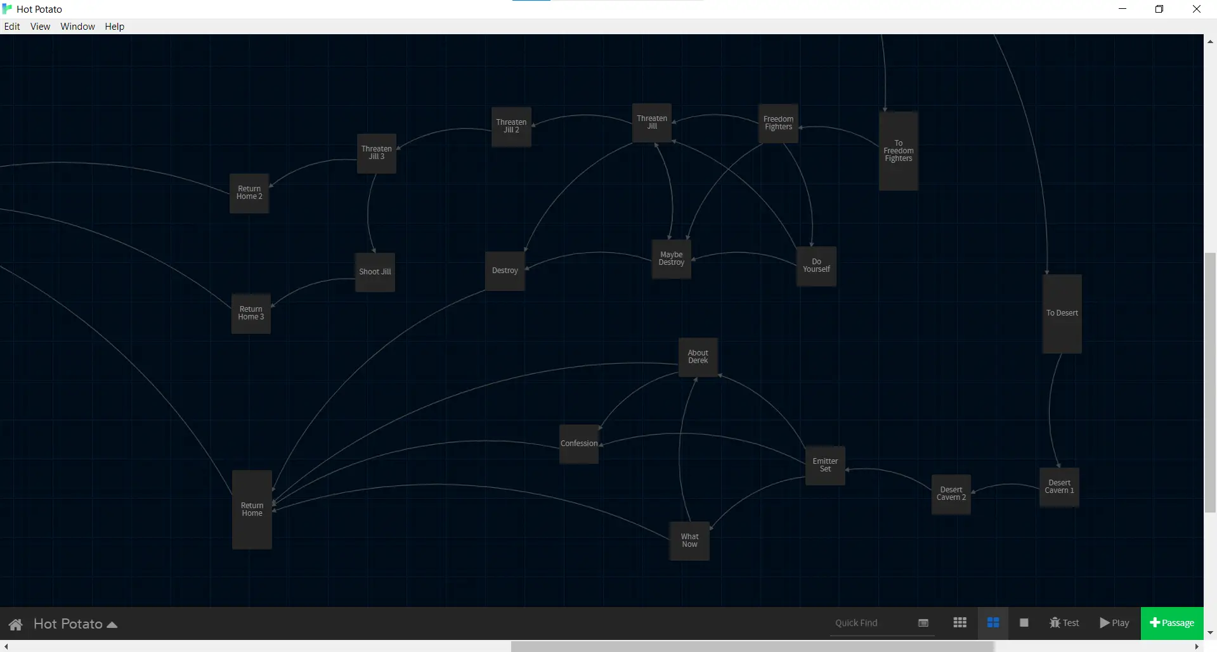Screen dimensions: 1217x652
Task: Run the story using the Play icon
Action: point(1114,623)
